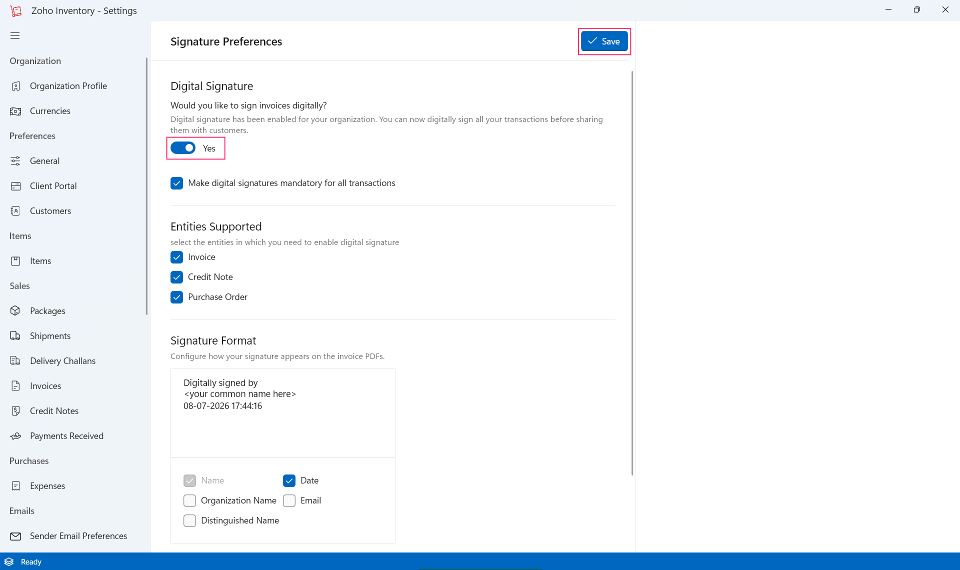Click the Credit Notes icon

point(15,411)
